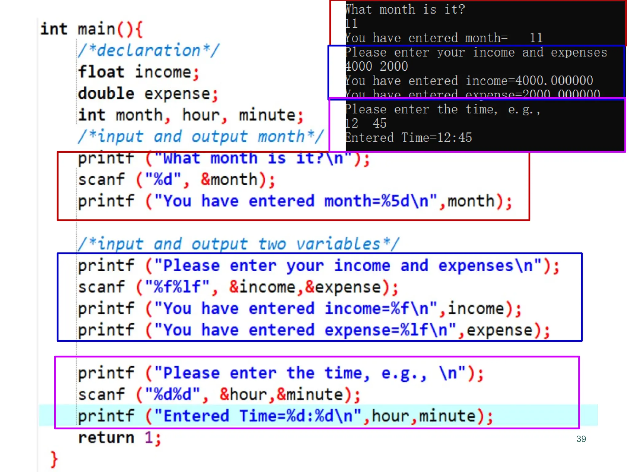Click the 'Please enter the time' printf line
Viewport: 629px width, 472px height.
[x=281, y=374]
